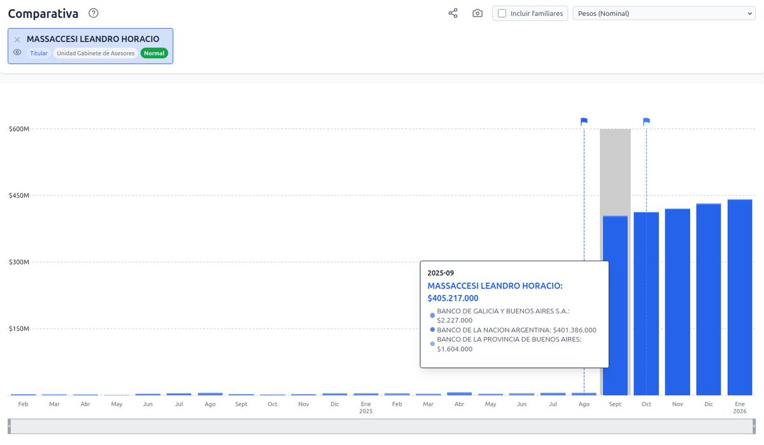The width and height of the screenshot is (764, 445).
Task: Click the 2025-09 tooltip date
Action: 441,273
